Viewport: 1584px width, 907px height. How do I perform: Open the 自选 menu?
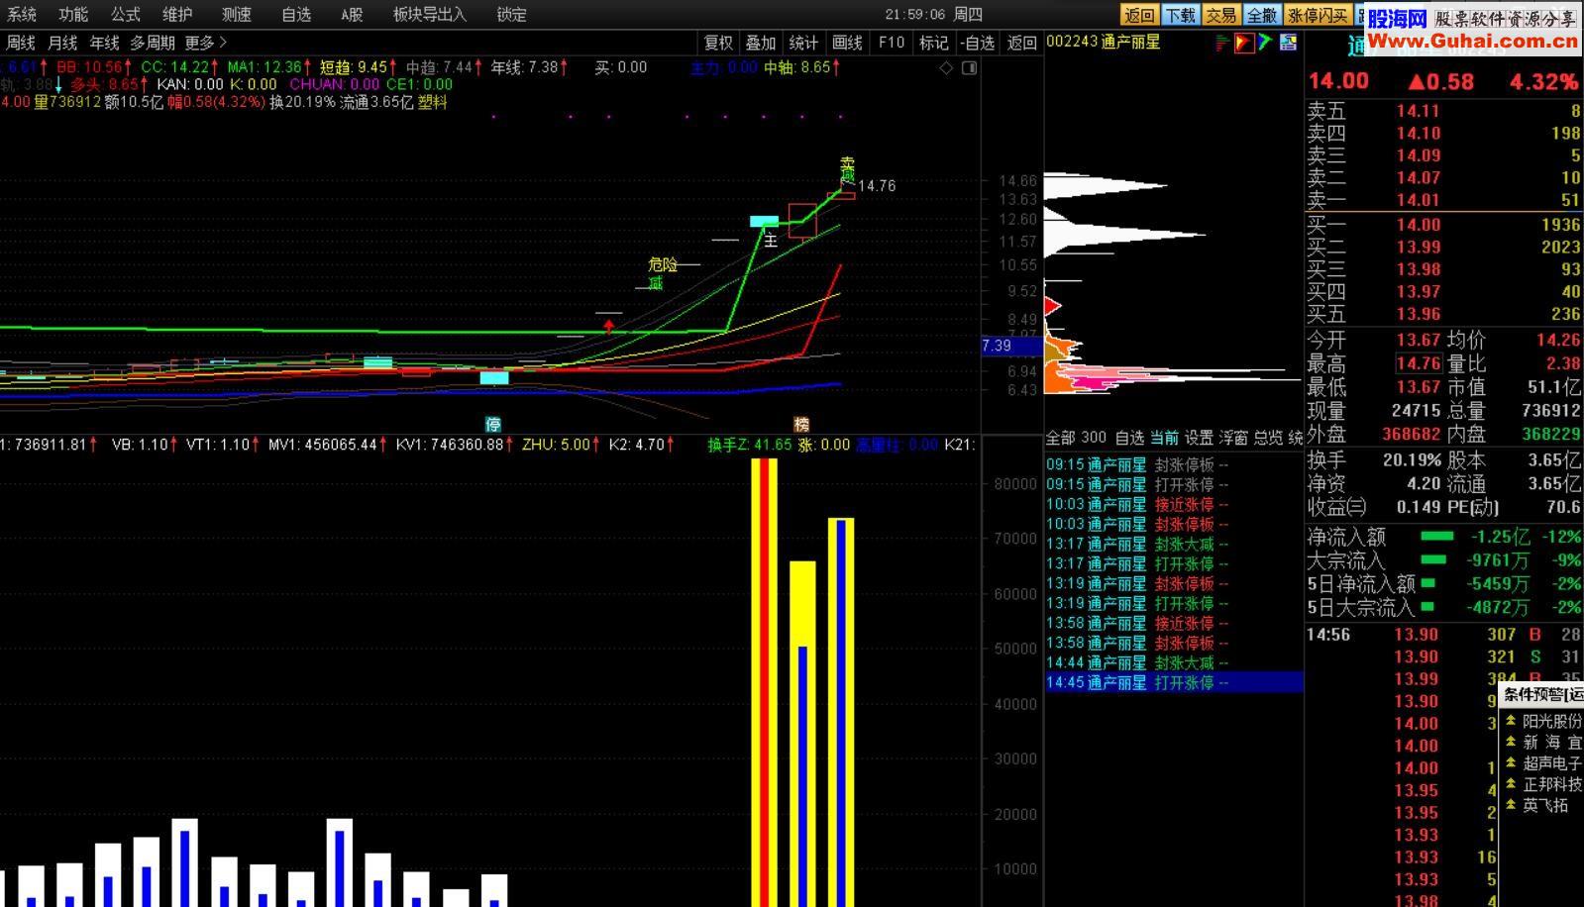pos(296,14)
